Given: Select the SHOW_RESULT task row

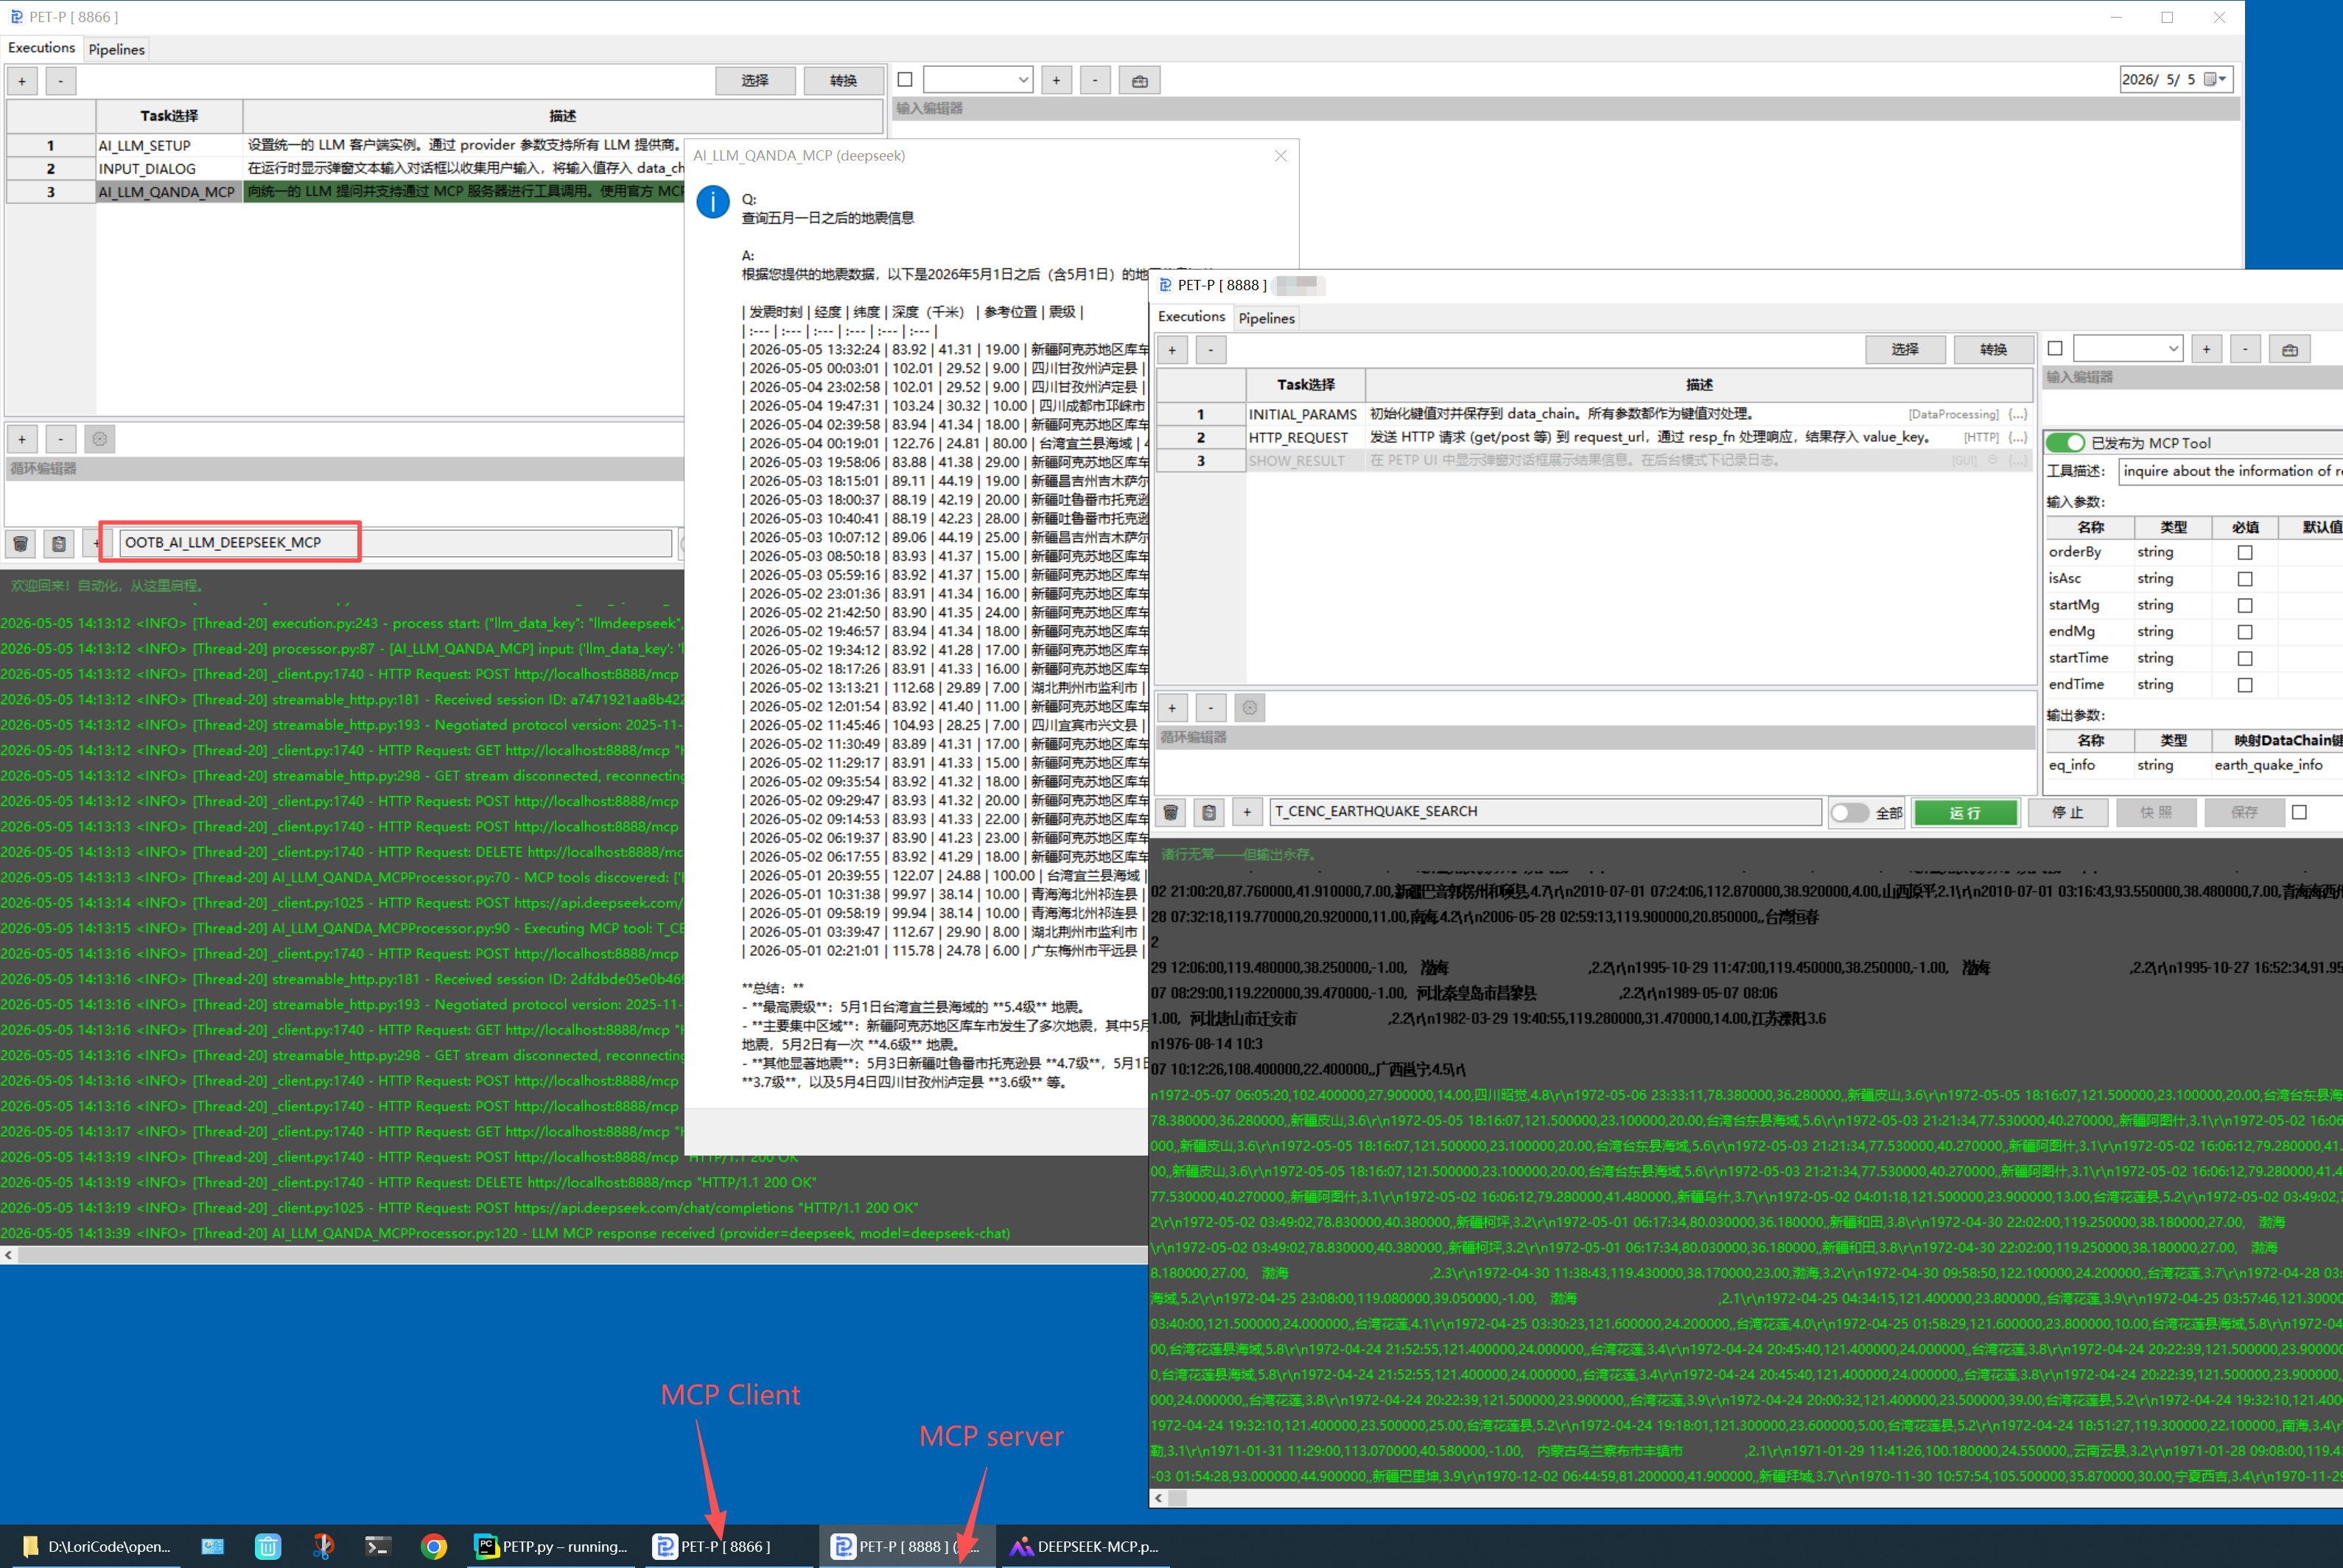Looking at the screenshot, I should [1594, 461].
